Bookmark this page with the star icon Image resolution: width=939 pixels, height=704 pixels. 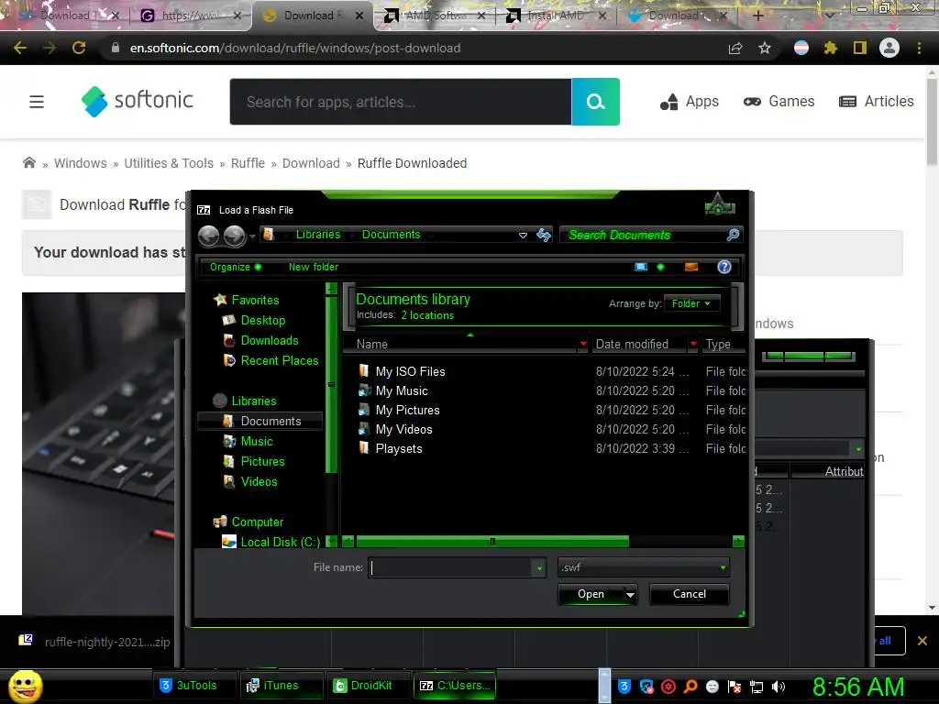coord(765,48)
